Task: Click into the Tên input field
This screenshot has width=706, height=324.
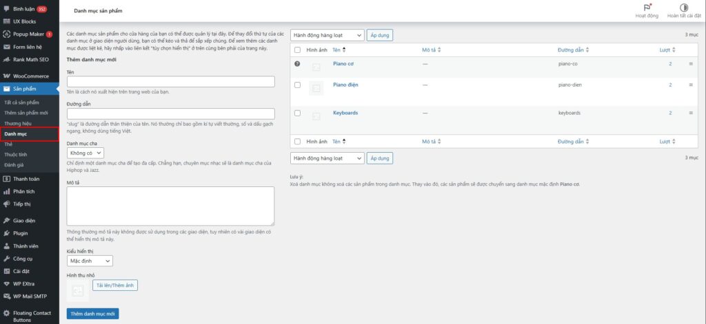Action: pyautogui.click(x=171, y=82)
